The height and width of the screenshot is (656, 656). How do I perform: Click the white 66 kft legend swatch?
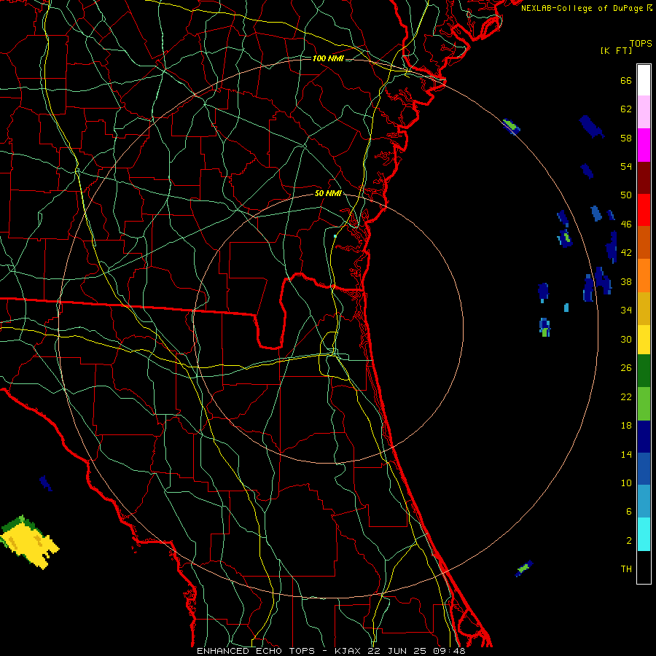tap(644, 80)
